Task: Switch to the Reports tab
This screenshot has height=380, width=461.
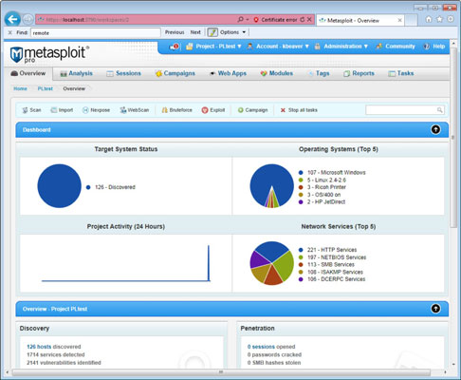Action: pos(359,73)
